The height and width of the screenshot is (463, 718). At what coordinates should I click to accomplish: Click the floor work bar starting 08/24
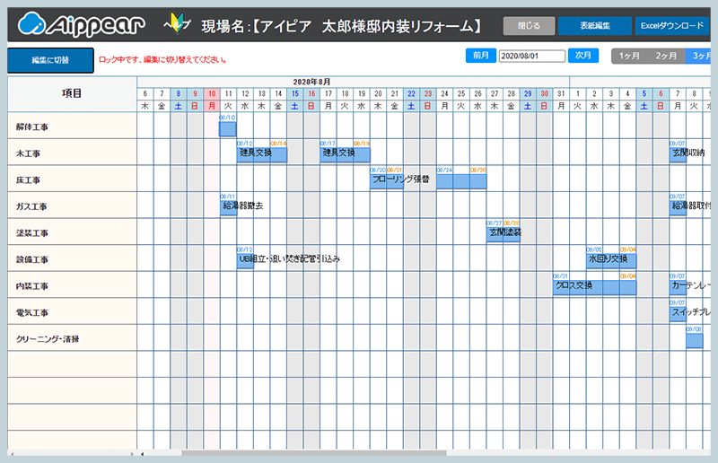[x=461, y=181]
